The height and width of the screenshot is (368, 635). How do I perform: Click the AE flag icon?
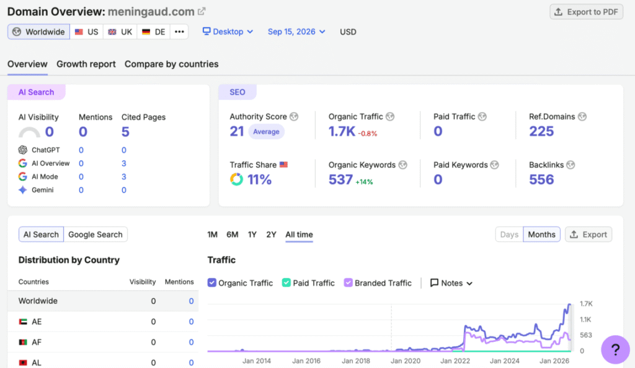[23, 322]
